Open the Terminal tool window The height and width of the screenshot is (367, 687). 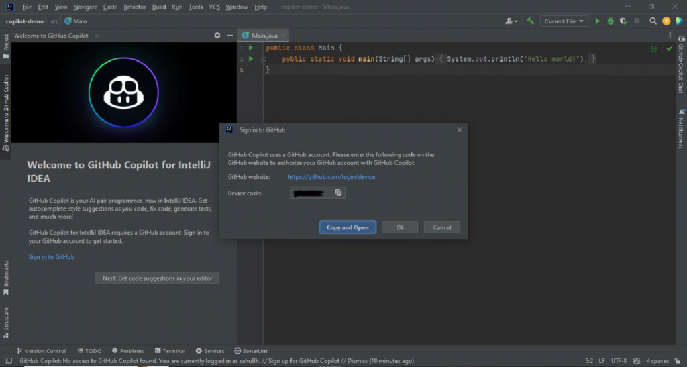(x=170, y=351)
